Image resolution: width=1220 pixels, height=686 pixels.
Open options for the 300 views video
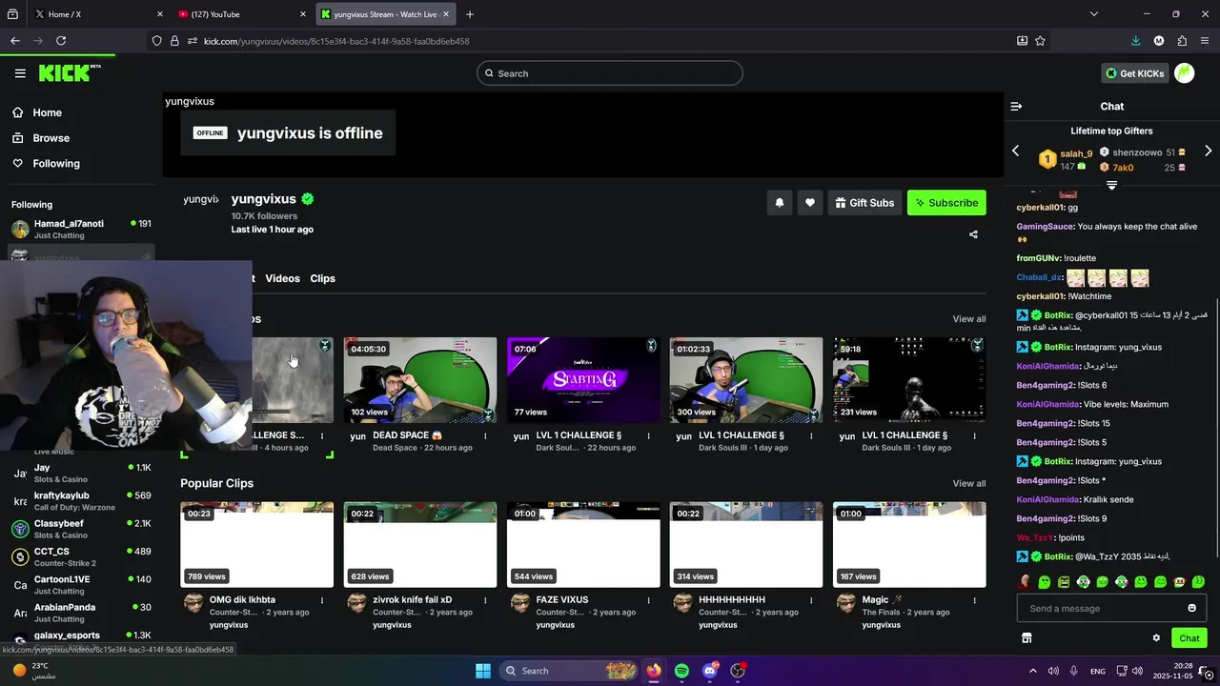point(811,436)
